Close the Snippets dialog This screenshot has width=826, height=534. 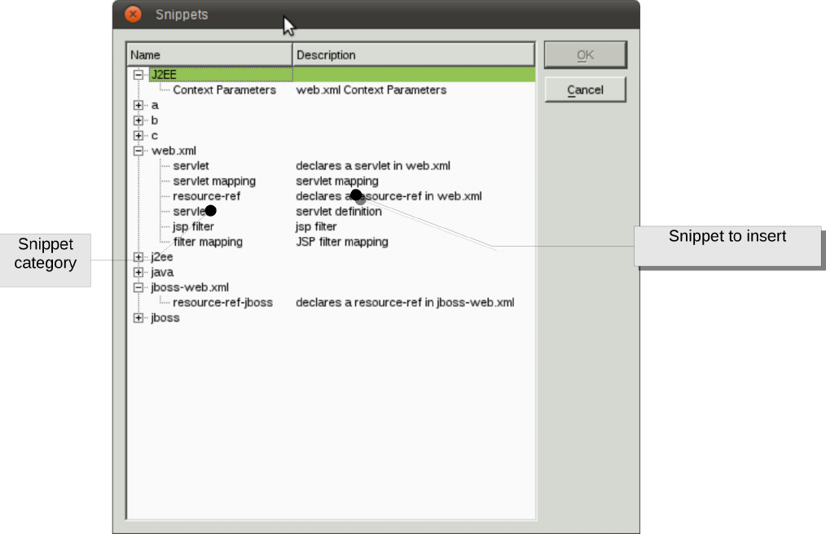tap(134, 14)
